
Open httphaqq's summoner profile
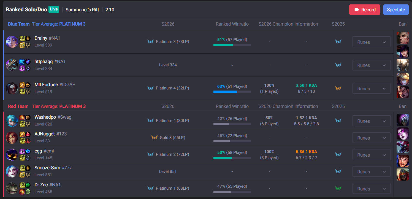pos(50,61)
